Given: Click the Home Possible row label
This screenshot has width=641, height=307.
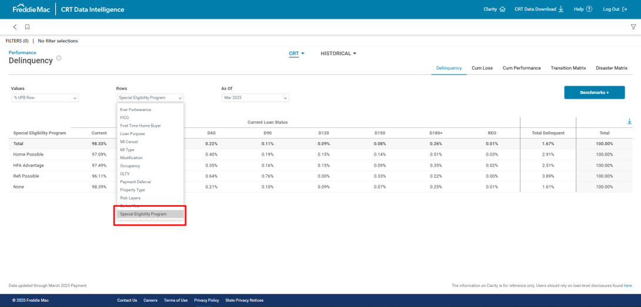Looking at the screenshot, I should (x=29, y=155).
